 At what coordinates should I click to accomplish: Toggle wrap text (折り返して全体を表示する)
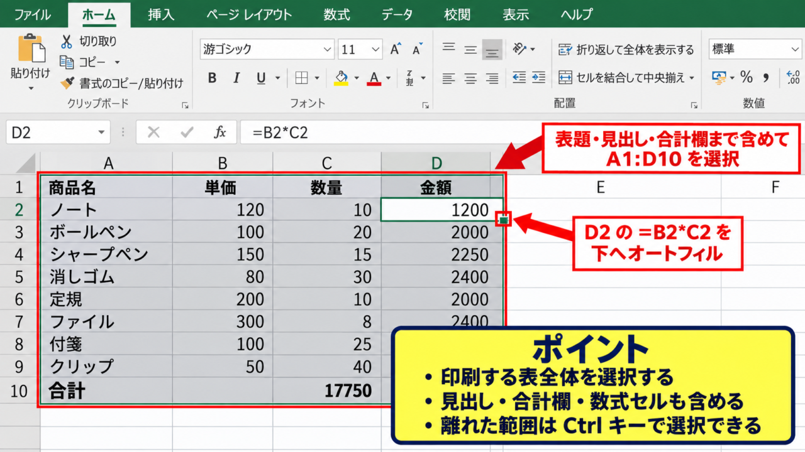pos(626,50)
